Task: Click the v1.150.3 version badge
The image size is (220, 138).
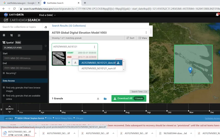Action: coord(9,118)
